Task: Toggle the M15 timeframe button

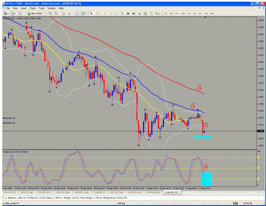Action: coord(177,13)
